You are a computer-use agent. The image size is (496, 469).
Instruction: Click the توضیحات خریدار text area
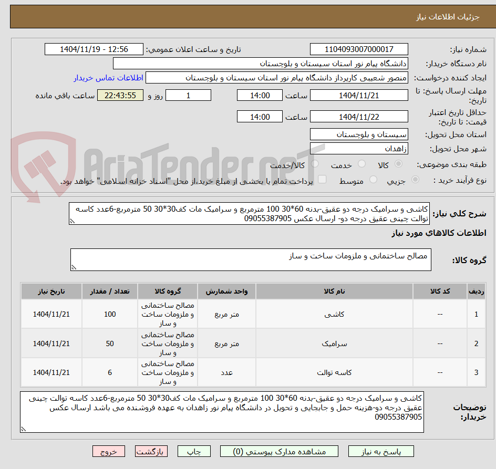pyautogui.click(x=222, y=412)
